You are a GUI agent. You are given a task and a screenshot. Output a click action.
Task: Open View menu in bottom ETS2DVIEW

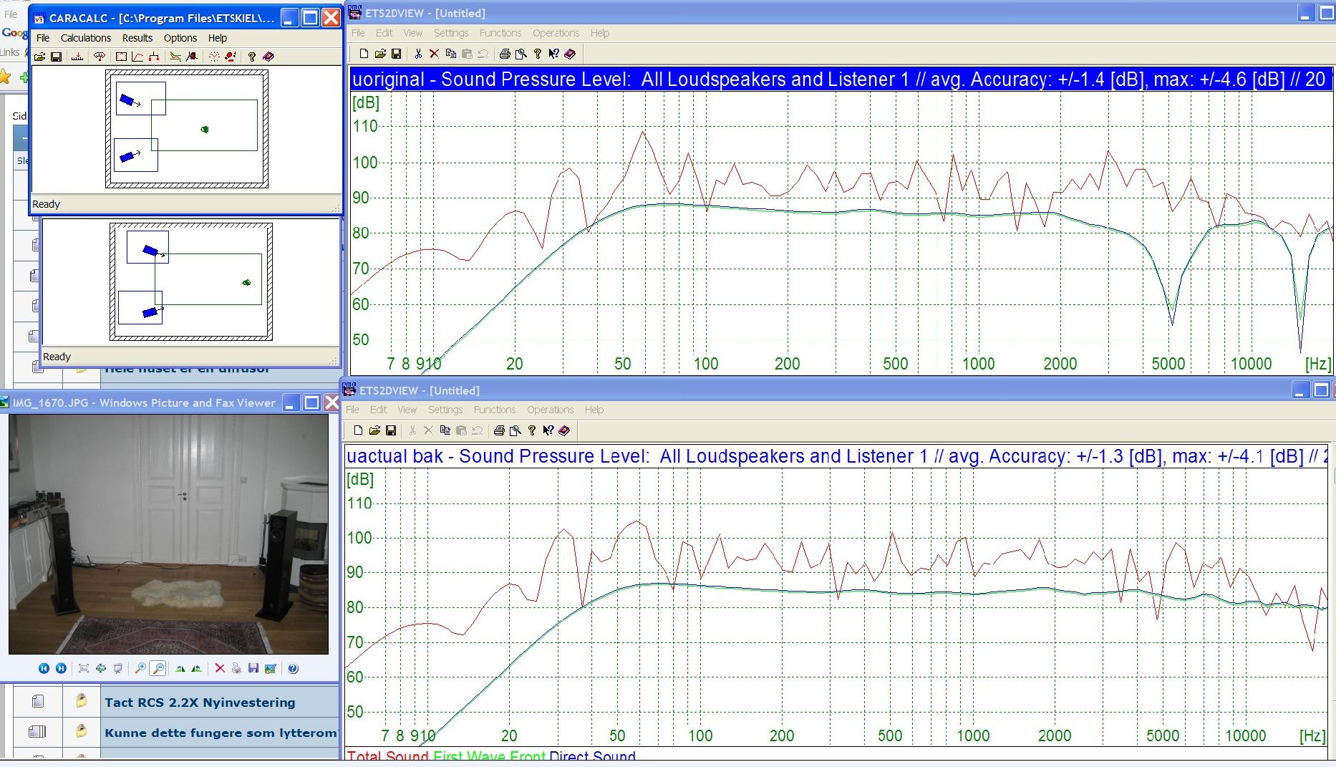[407, 410]
